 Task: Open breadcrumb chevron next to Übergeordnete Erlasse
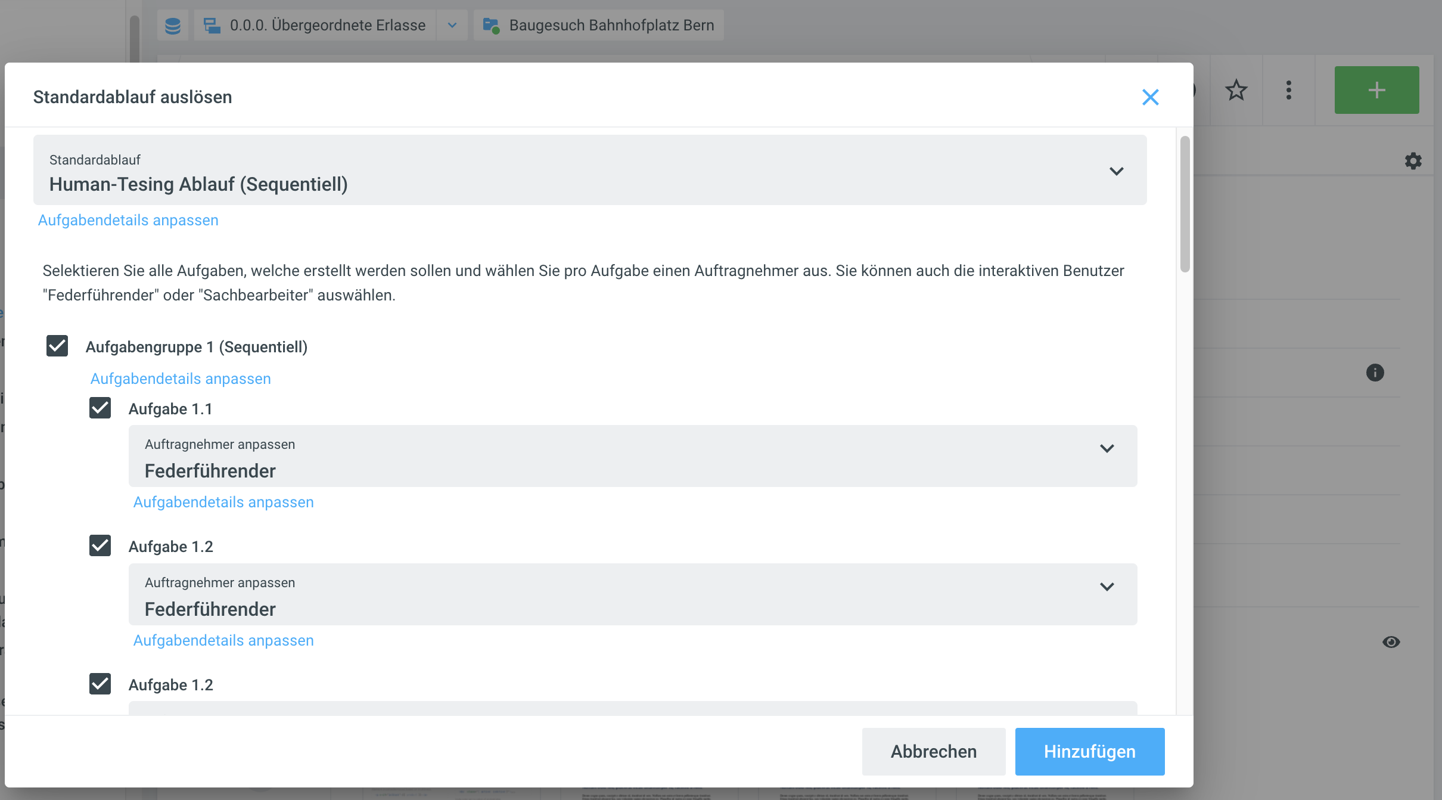(x=452, y=26)
